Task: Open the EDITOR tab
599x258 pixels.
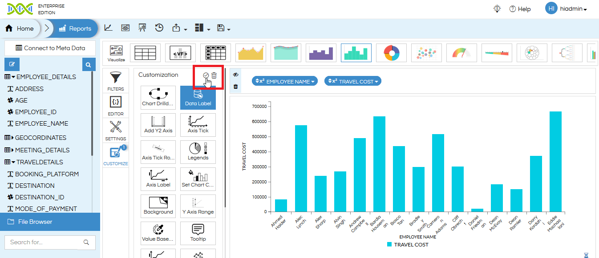Action: pos(116,106)
